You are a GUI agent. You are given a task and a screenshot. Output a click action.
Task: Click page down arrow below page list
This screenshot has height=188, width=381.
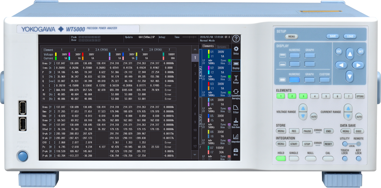click(x=195, y=155)
